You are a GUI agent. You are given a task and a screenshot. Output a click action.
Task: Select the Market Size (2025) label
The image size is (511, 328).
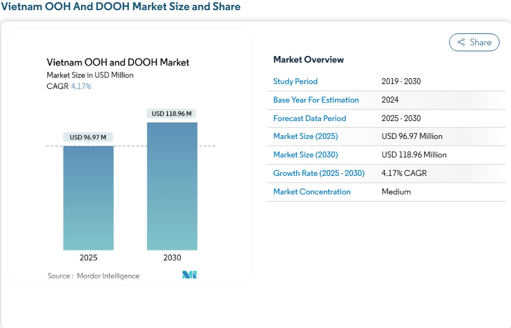coord(306,137)
